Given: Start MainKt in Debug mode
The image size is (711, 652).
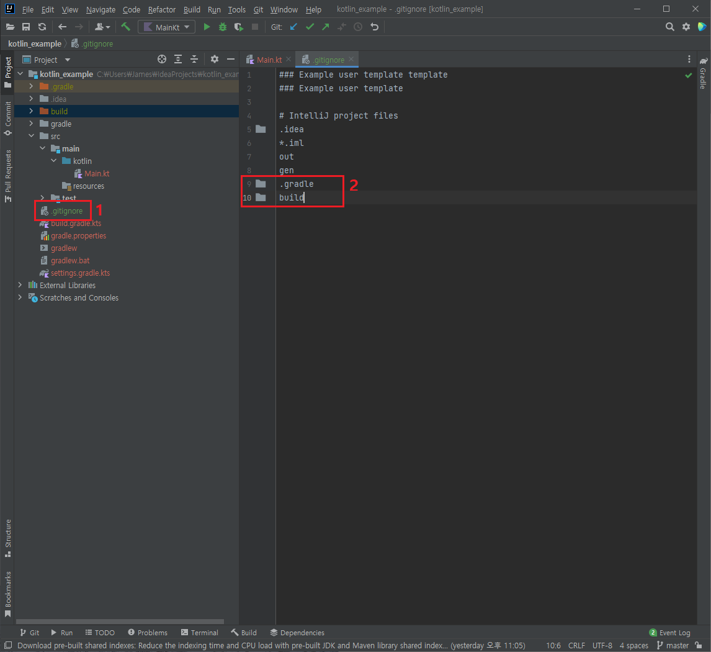Looking at the screenshot, I should (223, 27).
